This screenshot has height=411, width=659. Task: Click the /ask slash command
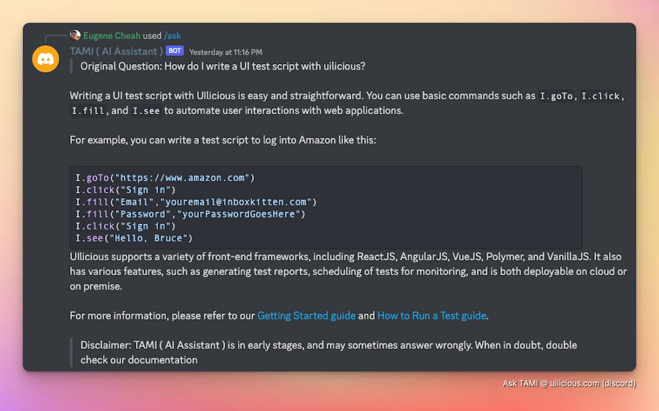tap(173, 35)
